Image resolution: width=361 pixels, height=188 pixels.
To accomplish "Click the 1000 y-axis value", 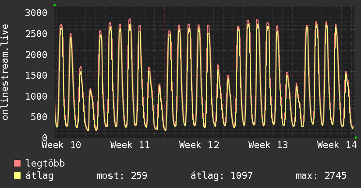I will click(36, 96).
